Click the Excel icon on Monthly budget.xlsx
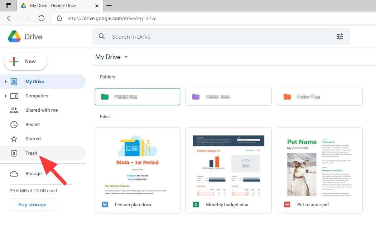Viewport: 376px width, 231px height. (196, 204)
